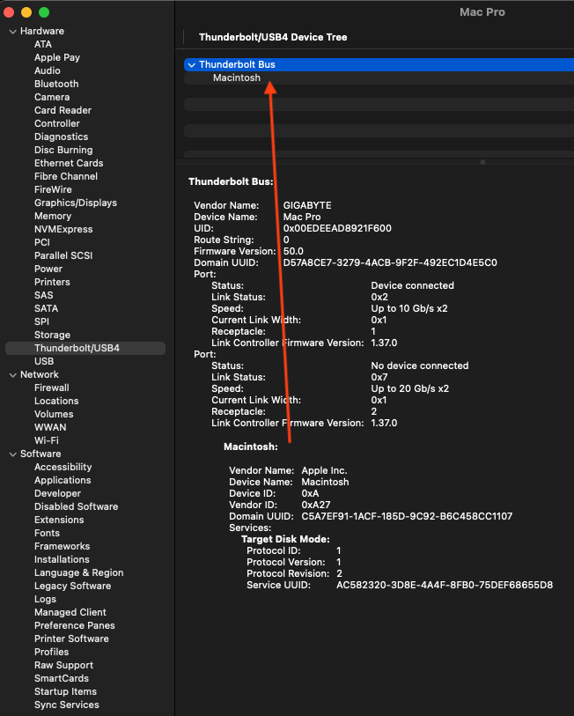Click the GIGABYTE vendor name value
The image size is (574, 716).
pyautogui.click(x=307, y=206)
